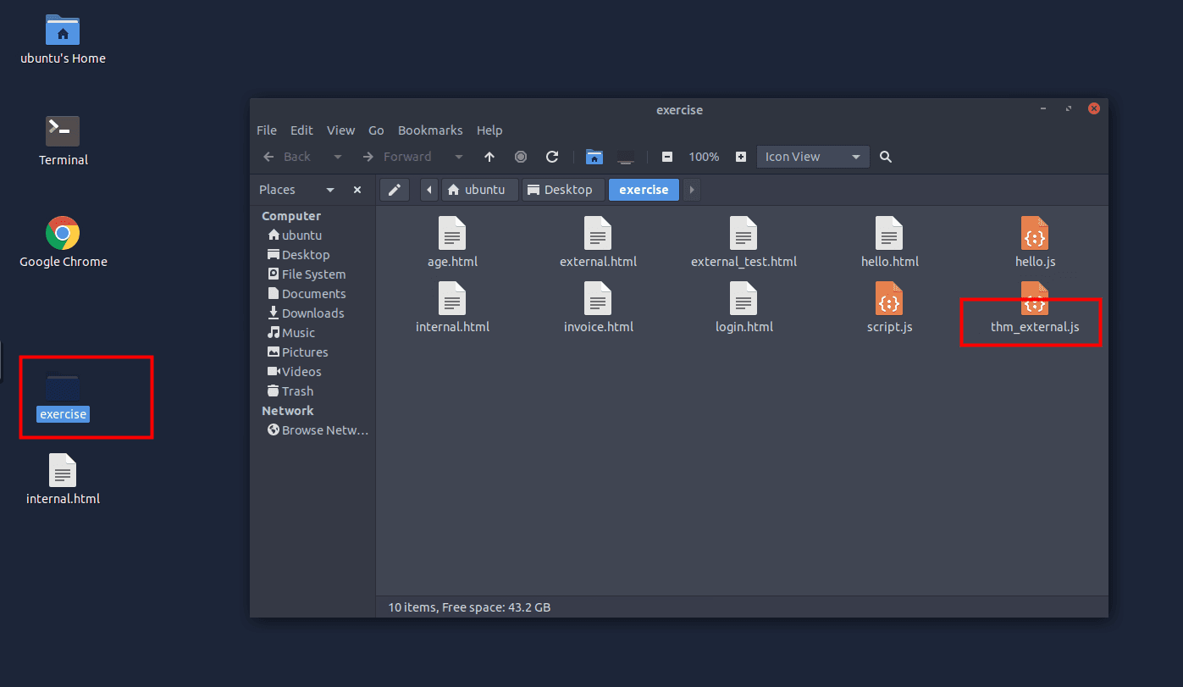The height and width of the screenshot is (687, 1183).
Task: Select Downloads in the sidebar
Action: [x=312, y=313]
